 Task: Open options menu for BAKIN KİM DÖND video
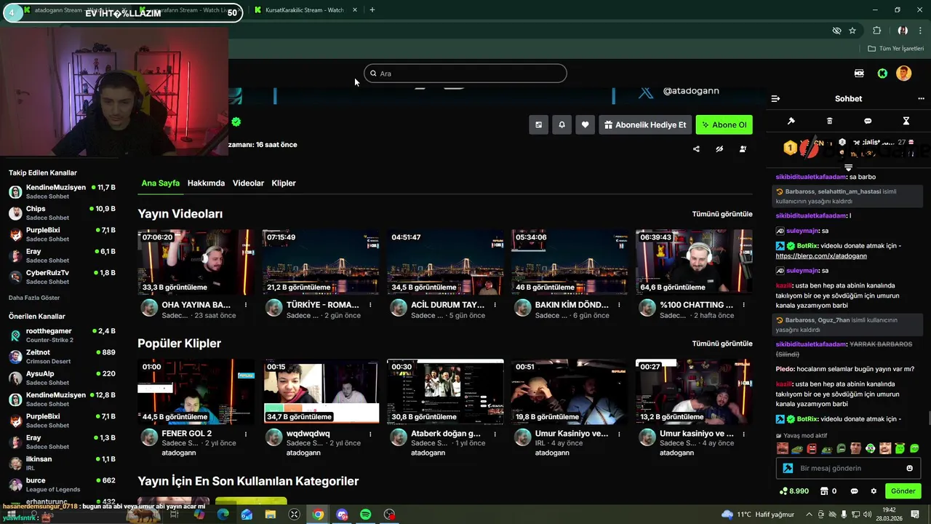619,305
